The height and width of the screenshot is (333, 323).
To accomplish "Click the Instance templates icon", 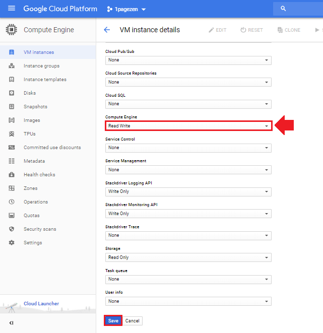I will pos(12,80).
